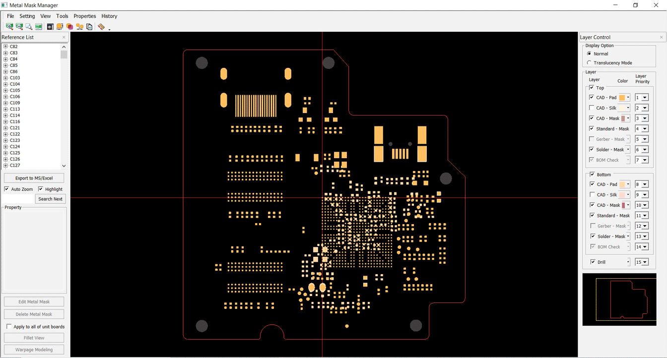Close the Layer Control panel

(x=661, y=37)
